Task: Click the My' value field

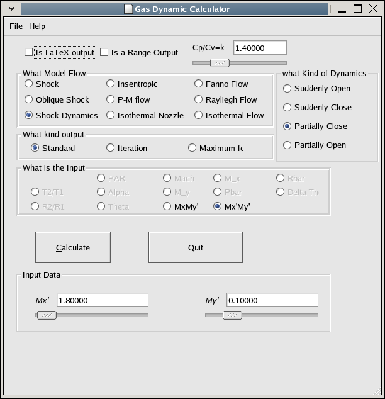Action: tap(272, 300)
